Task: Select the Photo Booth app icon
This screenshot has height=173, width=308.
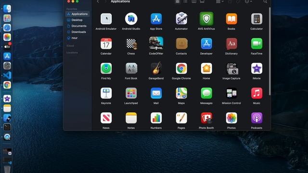Action: tap(206, 118)
